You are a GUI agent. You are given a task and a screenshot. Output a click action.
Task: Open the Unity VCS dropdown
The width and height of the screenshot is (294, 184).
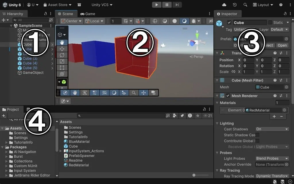(102, 5)
